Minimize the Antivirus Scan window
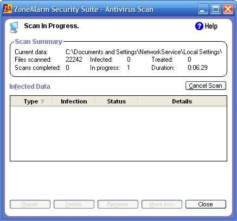Viewport: 237px width, 221px height. [x=203, y=9]
